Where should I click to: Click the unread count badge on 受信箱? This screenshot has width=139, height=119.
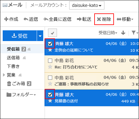24,49
